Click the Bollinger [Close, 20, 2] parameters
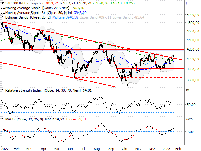This screenshot has width=201, height=151. (41, 18)
